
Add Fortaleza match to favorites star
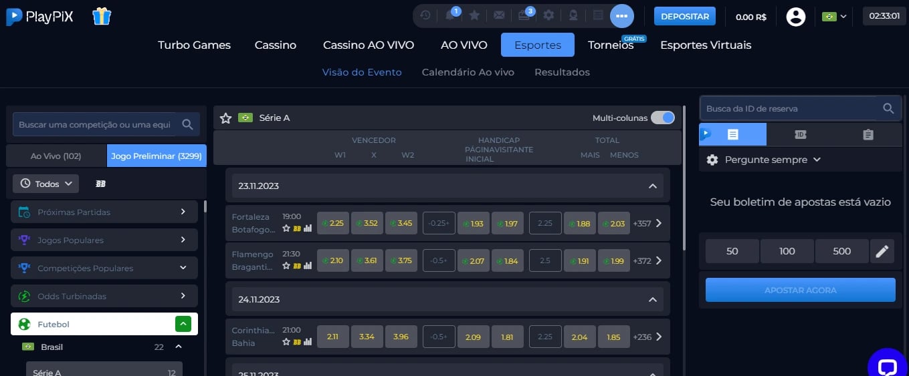coord(286,228)
